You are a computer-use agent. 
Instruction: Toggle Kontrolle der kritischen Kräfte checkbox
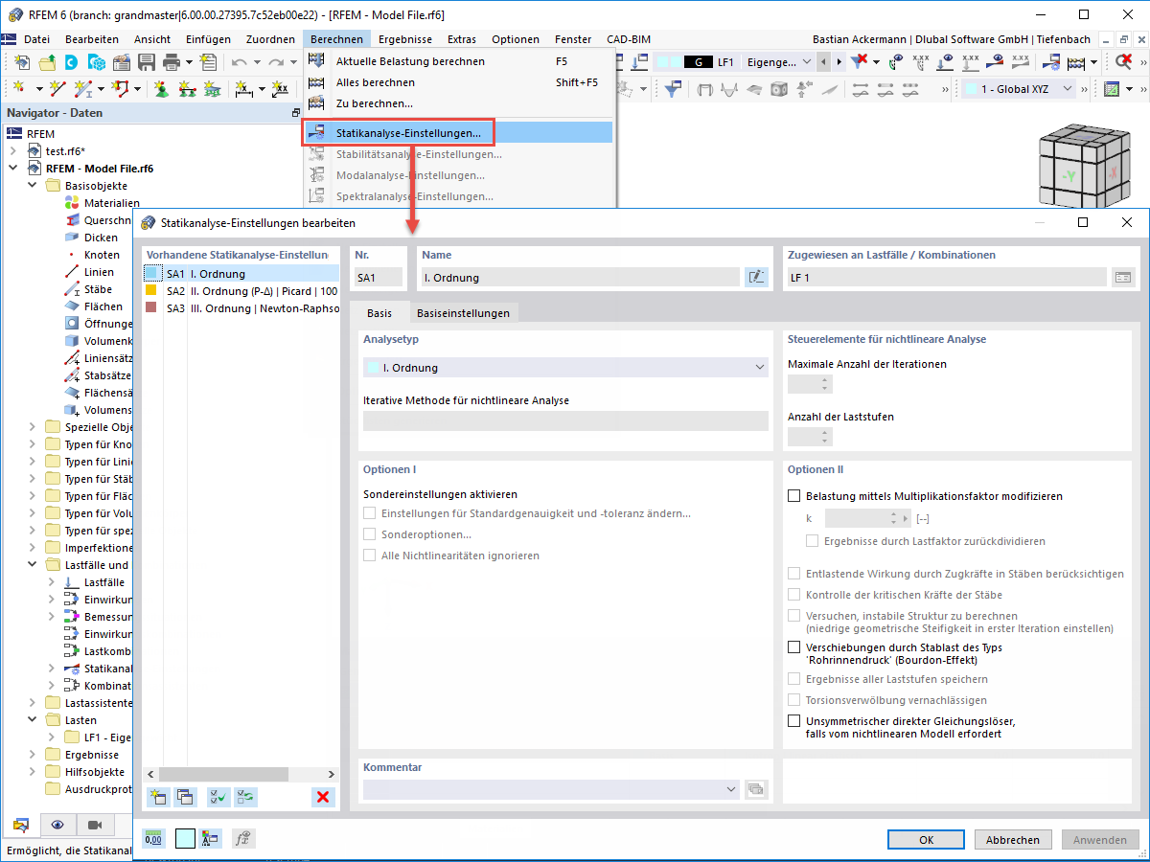pos(793,595)
